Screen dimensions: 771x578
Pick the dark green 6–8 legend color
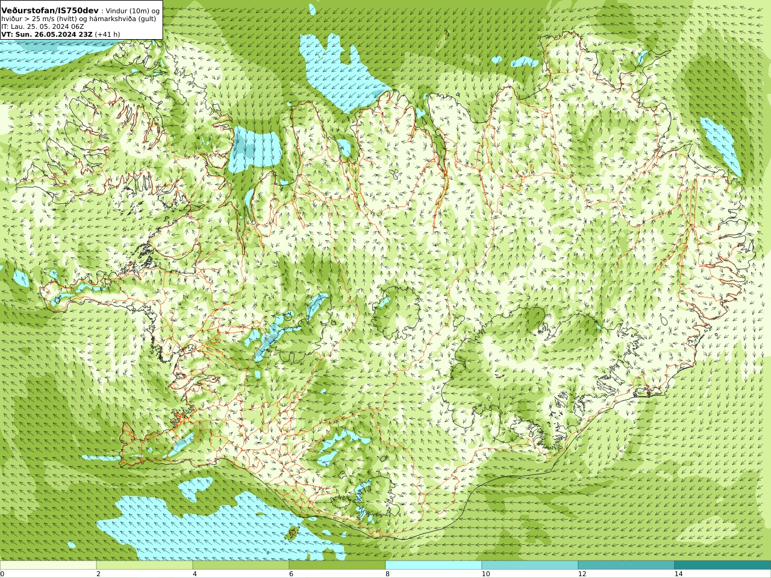(x=337, y=565)
